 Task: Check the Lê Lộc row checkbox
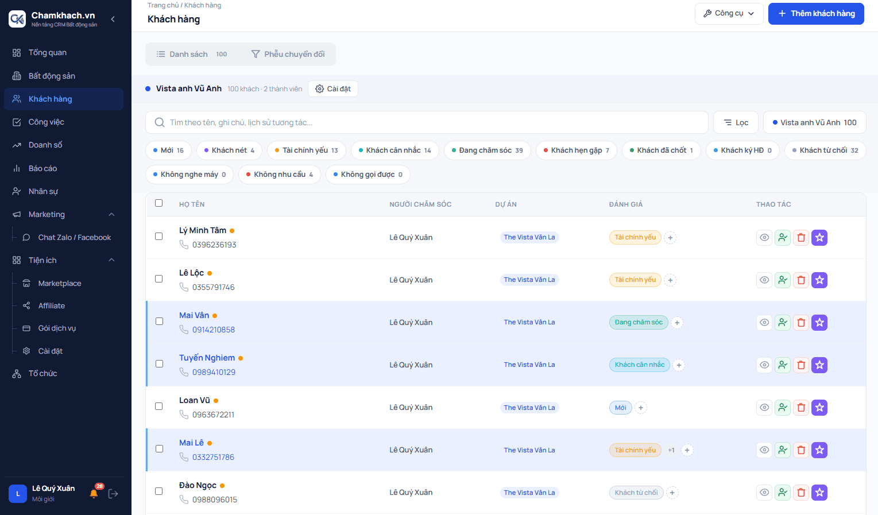point(159,279)
